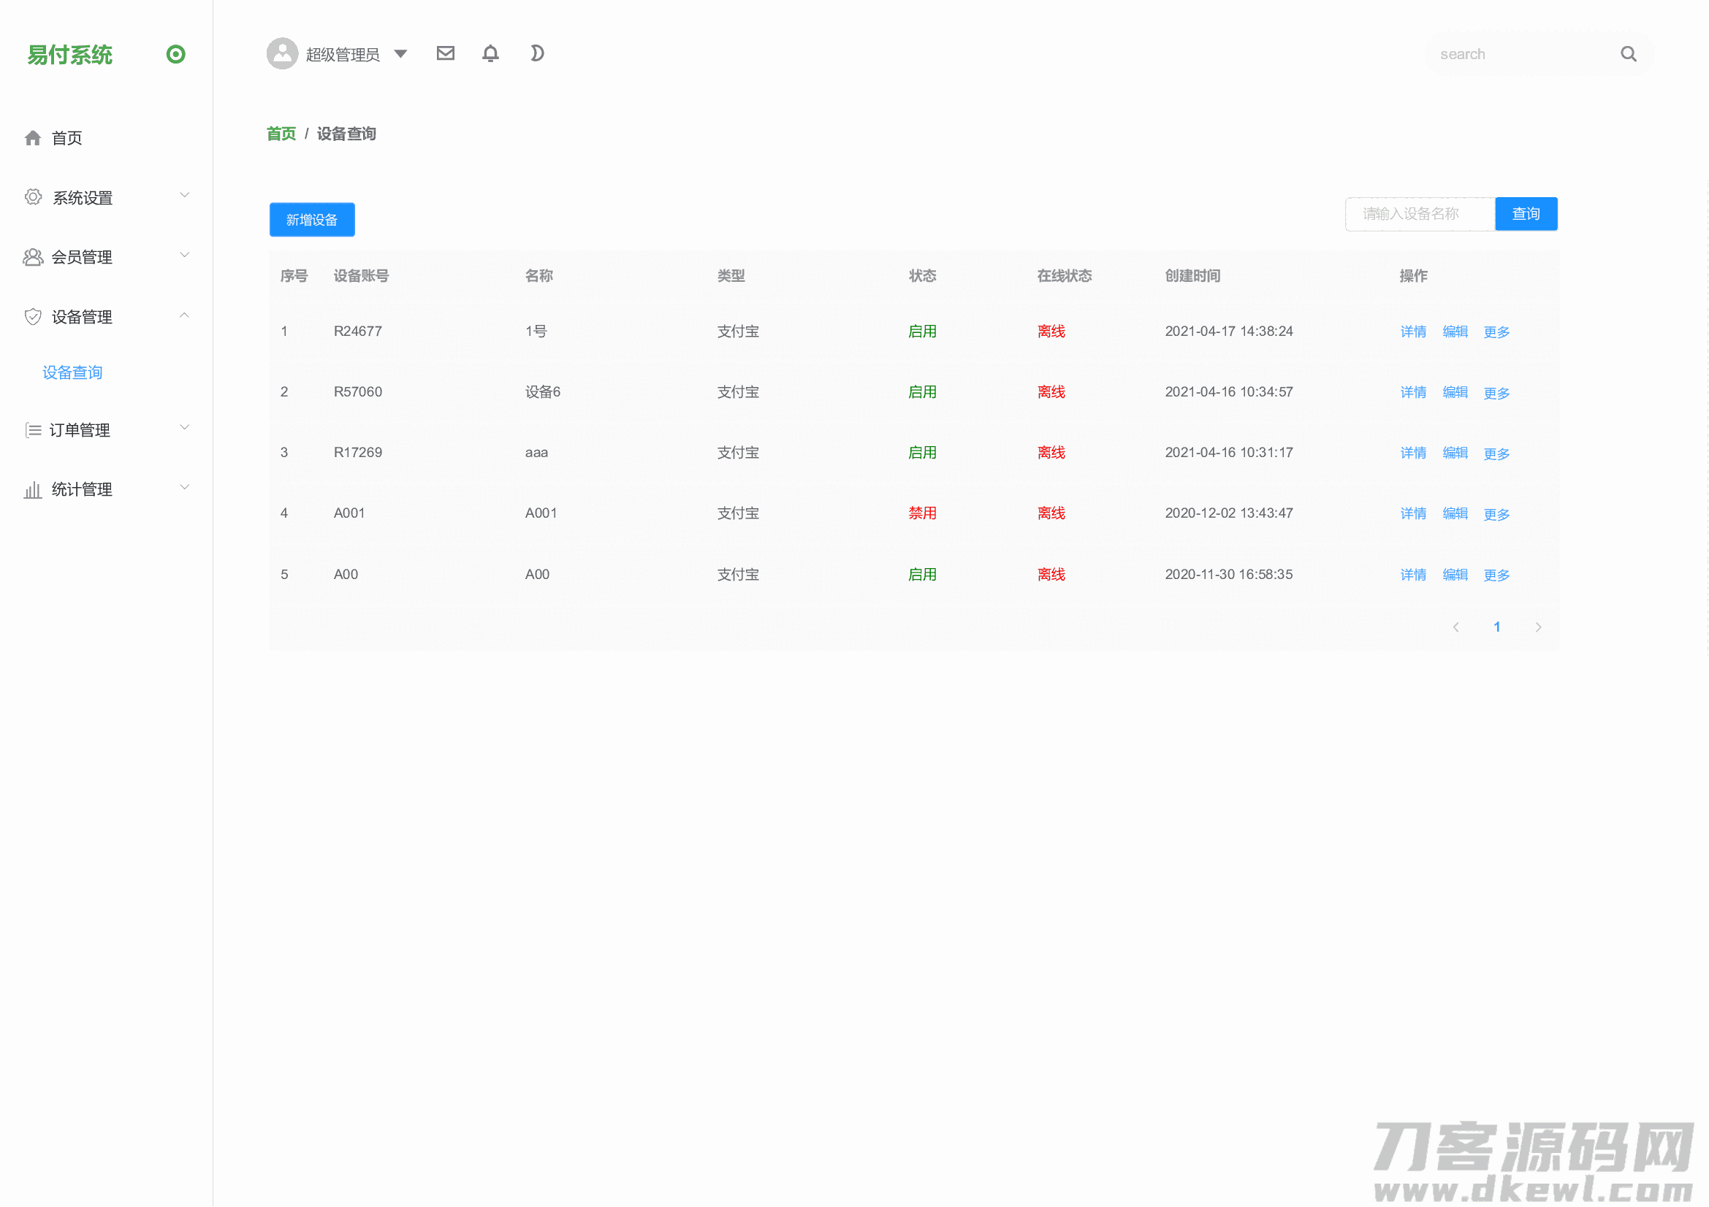Click the home icon for 首页
The image size is (1709, 1207).
click(x=33, y=138)
